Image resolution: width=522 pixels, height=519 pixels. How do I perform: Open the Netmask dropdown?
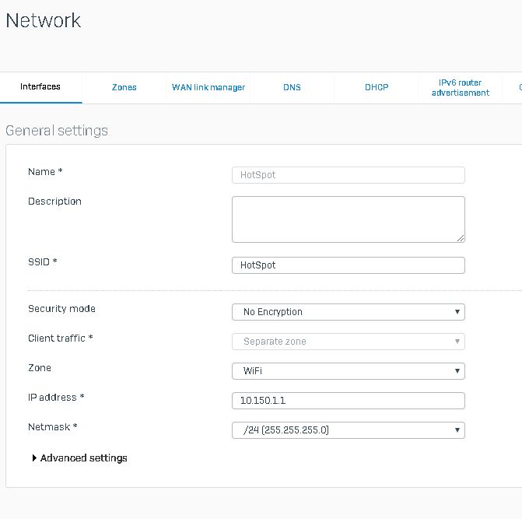348,430
